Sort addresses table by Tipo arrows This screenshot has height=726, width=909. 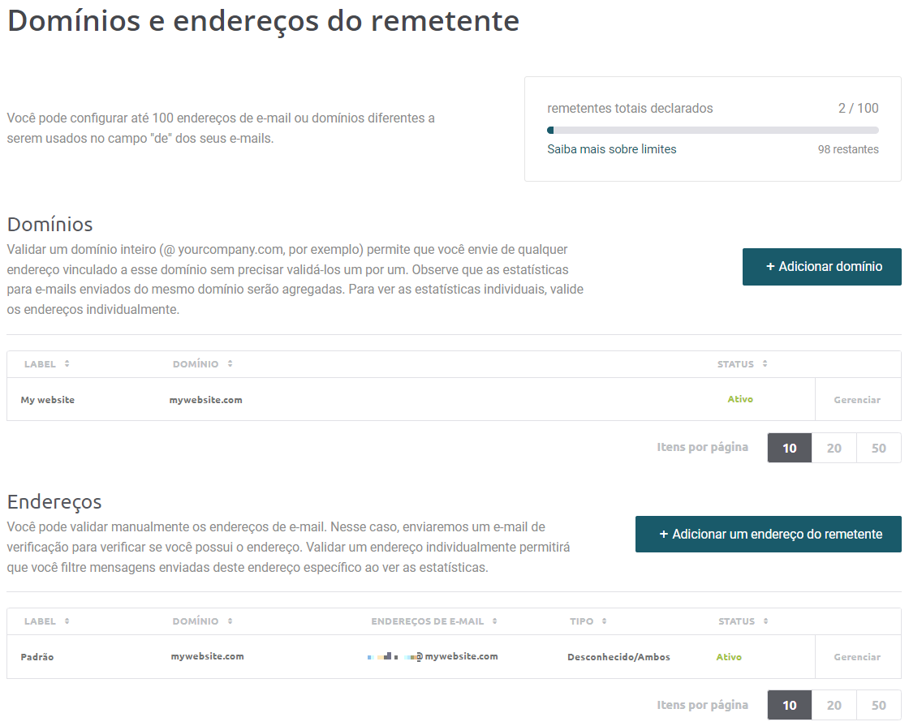tap(604, 621)
